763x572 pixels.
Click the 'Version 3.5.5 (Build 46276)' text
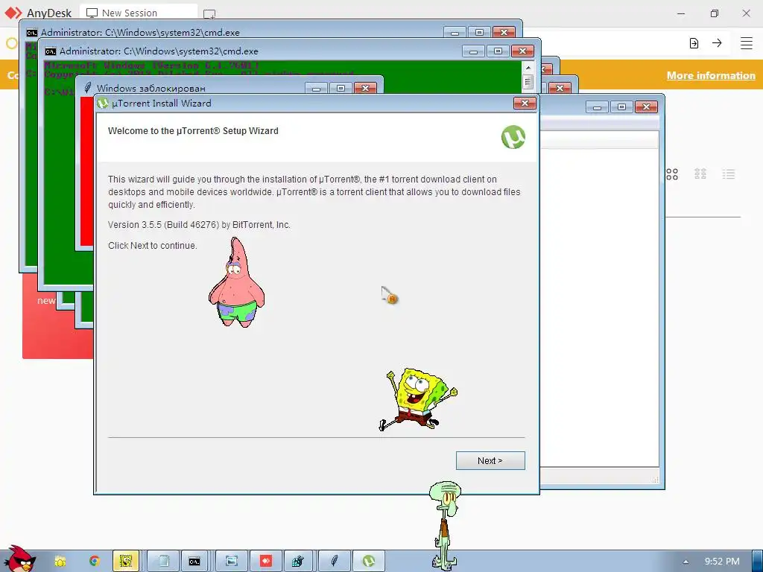[x=163, y=225]
